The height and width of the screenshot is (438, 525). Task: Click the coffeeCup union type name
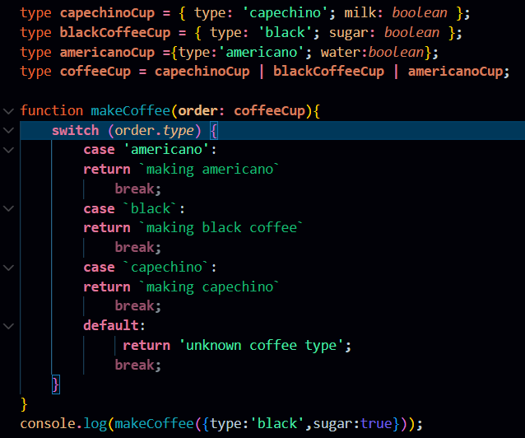(x=95, y=72)
